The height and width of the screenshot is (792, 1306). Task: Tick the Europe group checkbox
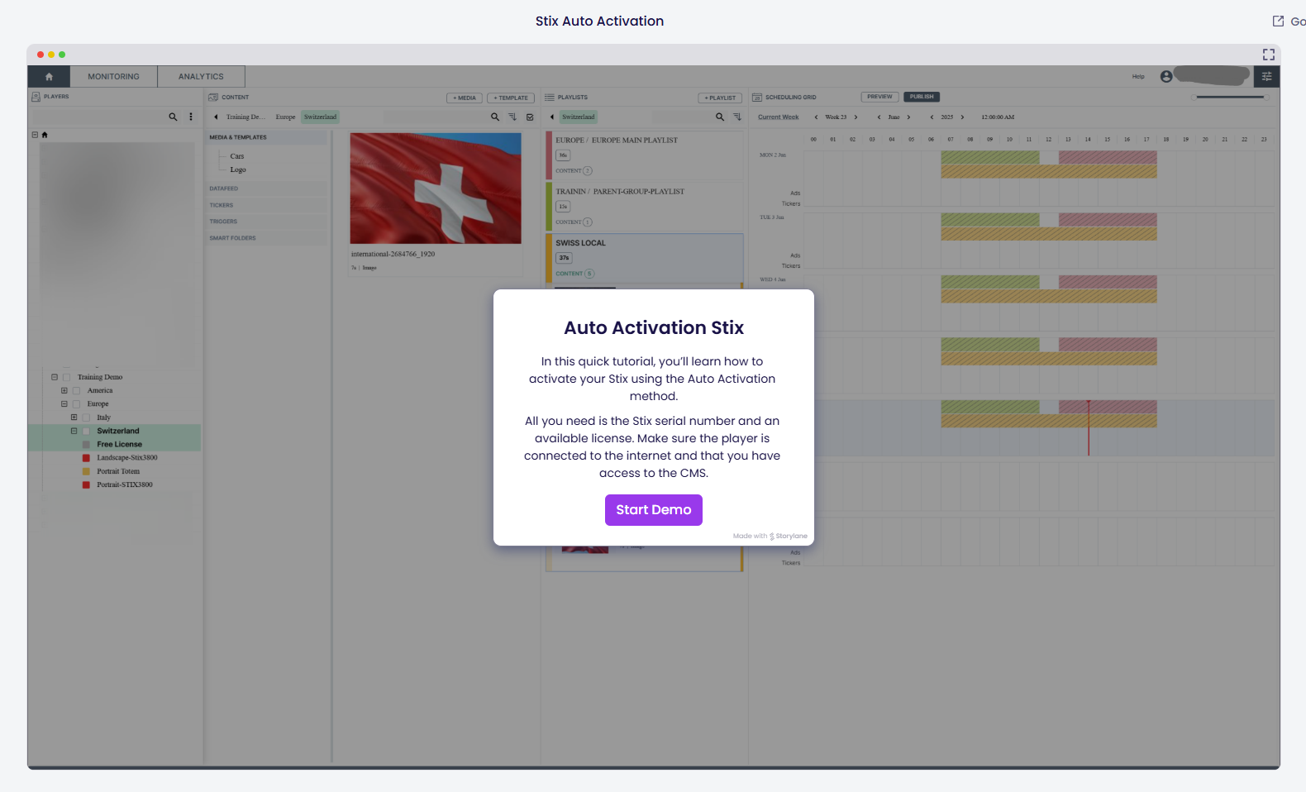(x=77, y=404)
